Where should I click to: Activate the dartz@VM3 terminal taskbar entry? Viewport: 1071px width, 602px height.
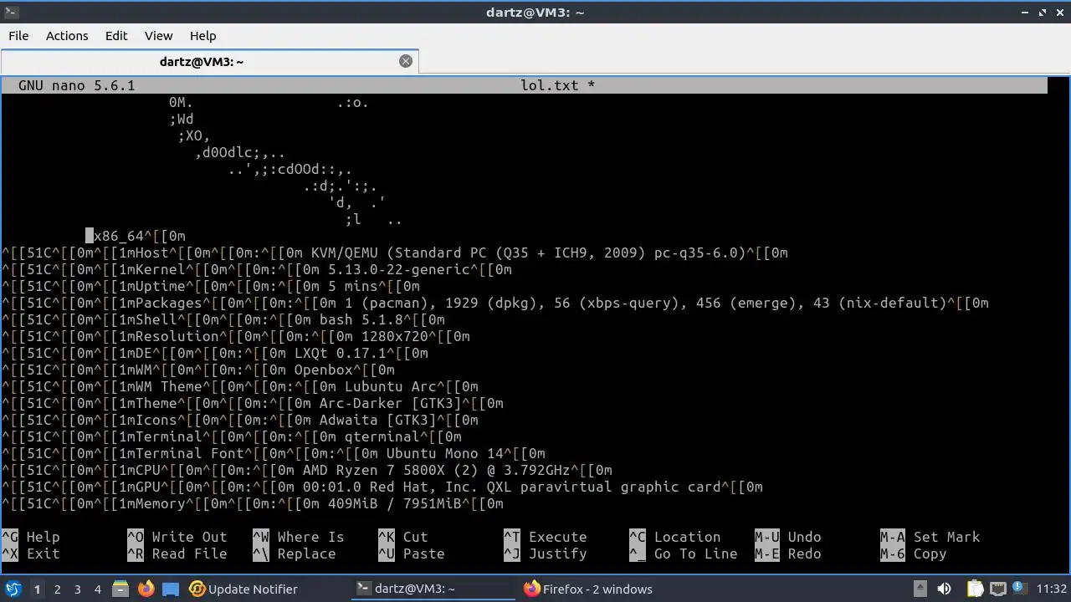tap(433, 589)
